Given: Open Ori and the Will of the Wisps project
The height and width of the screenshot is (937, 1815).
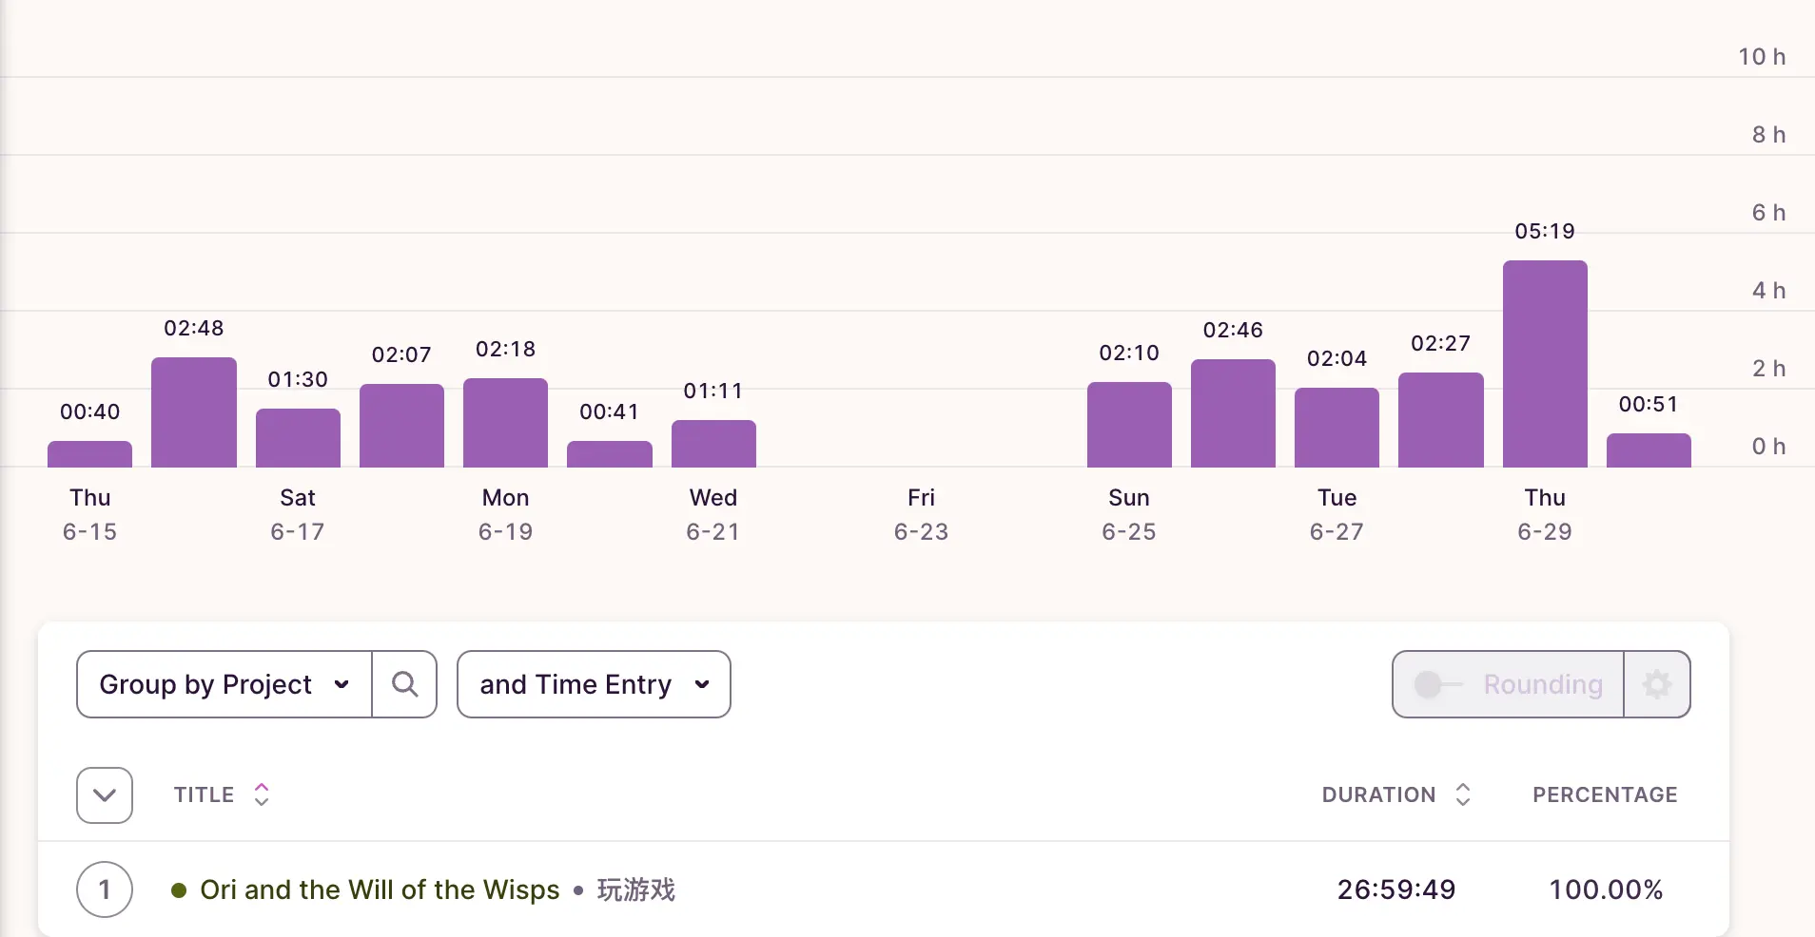Looking at the screenshot, I should point(380,889).
